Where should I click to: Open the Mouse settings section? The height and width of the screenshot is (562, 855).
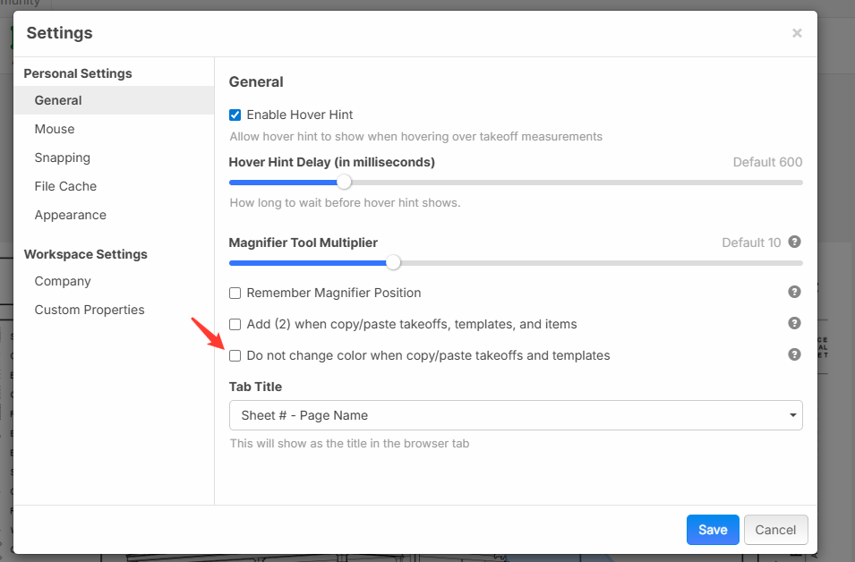[x=55, y=129]
